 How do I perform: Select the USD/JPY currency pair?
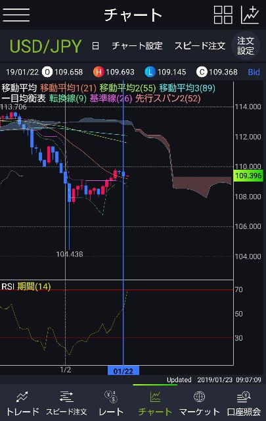(45, 46)
